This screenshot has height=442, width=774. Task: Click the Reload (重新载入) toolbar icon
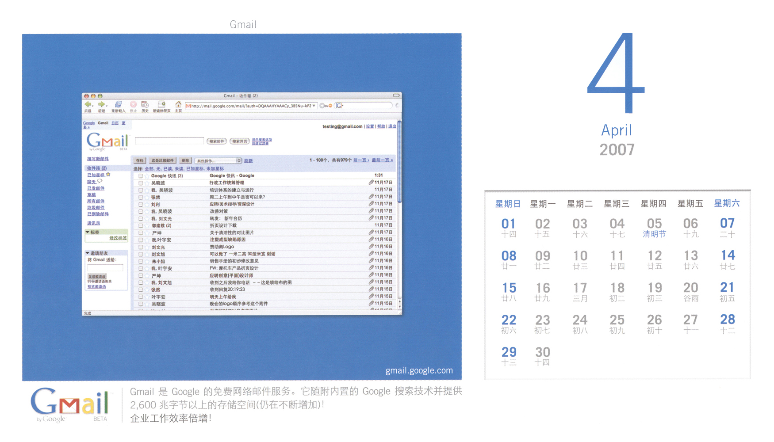pyautogui.click(x=118, y=104)
